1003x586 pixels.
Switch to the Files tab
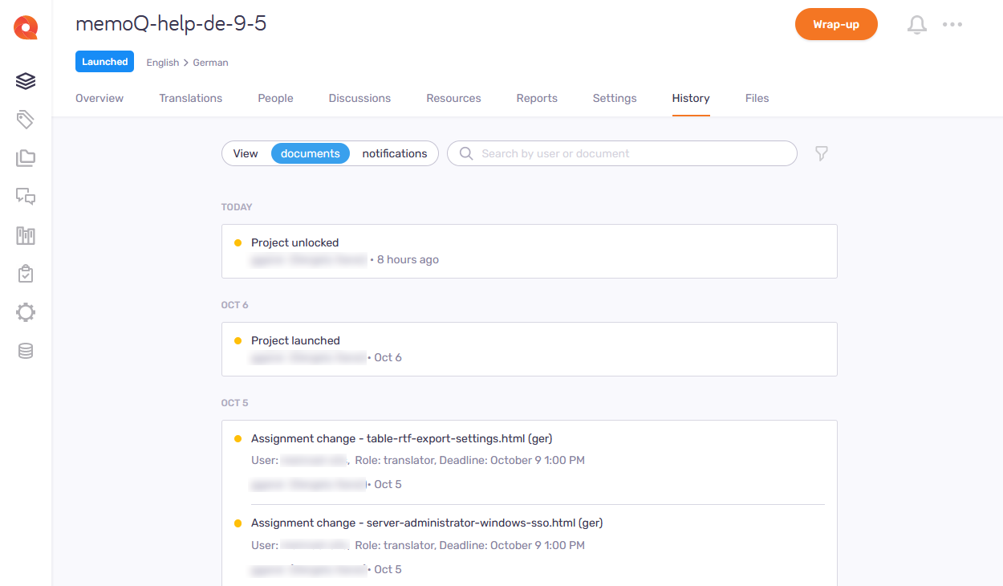[x=757, y=98]
